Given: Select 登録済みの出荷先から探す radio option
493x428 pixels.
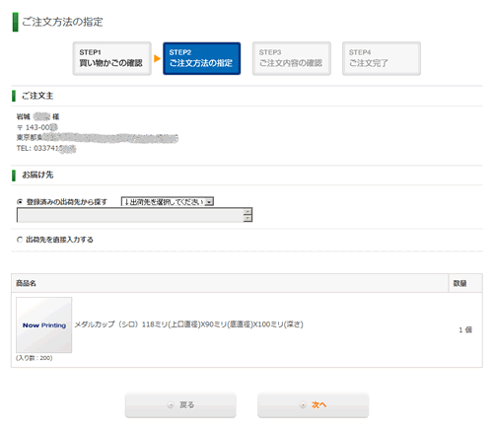Looking at the screenshot, I should pyautogui.click(x=20, y=202).
